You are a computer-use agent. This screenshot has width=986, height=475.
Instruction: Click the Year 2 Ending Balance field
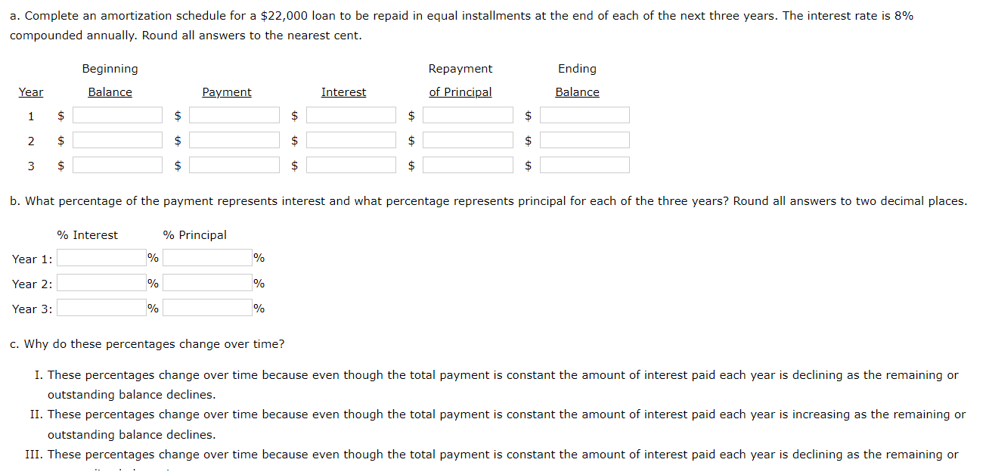pyautogui.click(x=584, y=140)
